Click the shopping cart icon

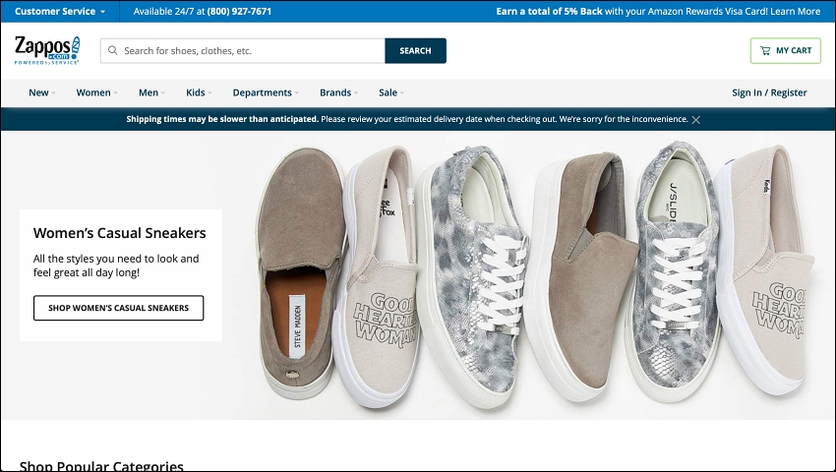coord(765,51)
